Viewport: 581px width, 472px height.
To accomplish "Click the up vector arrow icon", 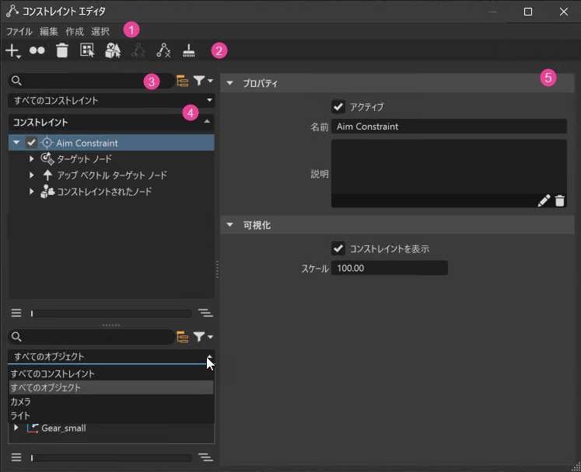I will click(47, 175).
